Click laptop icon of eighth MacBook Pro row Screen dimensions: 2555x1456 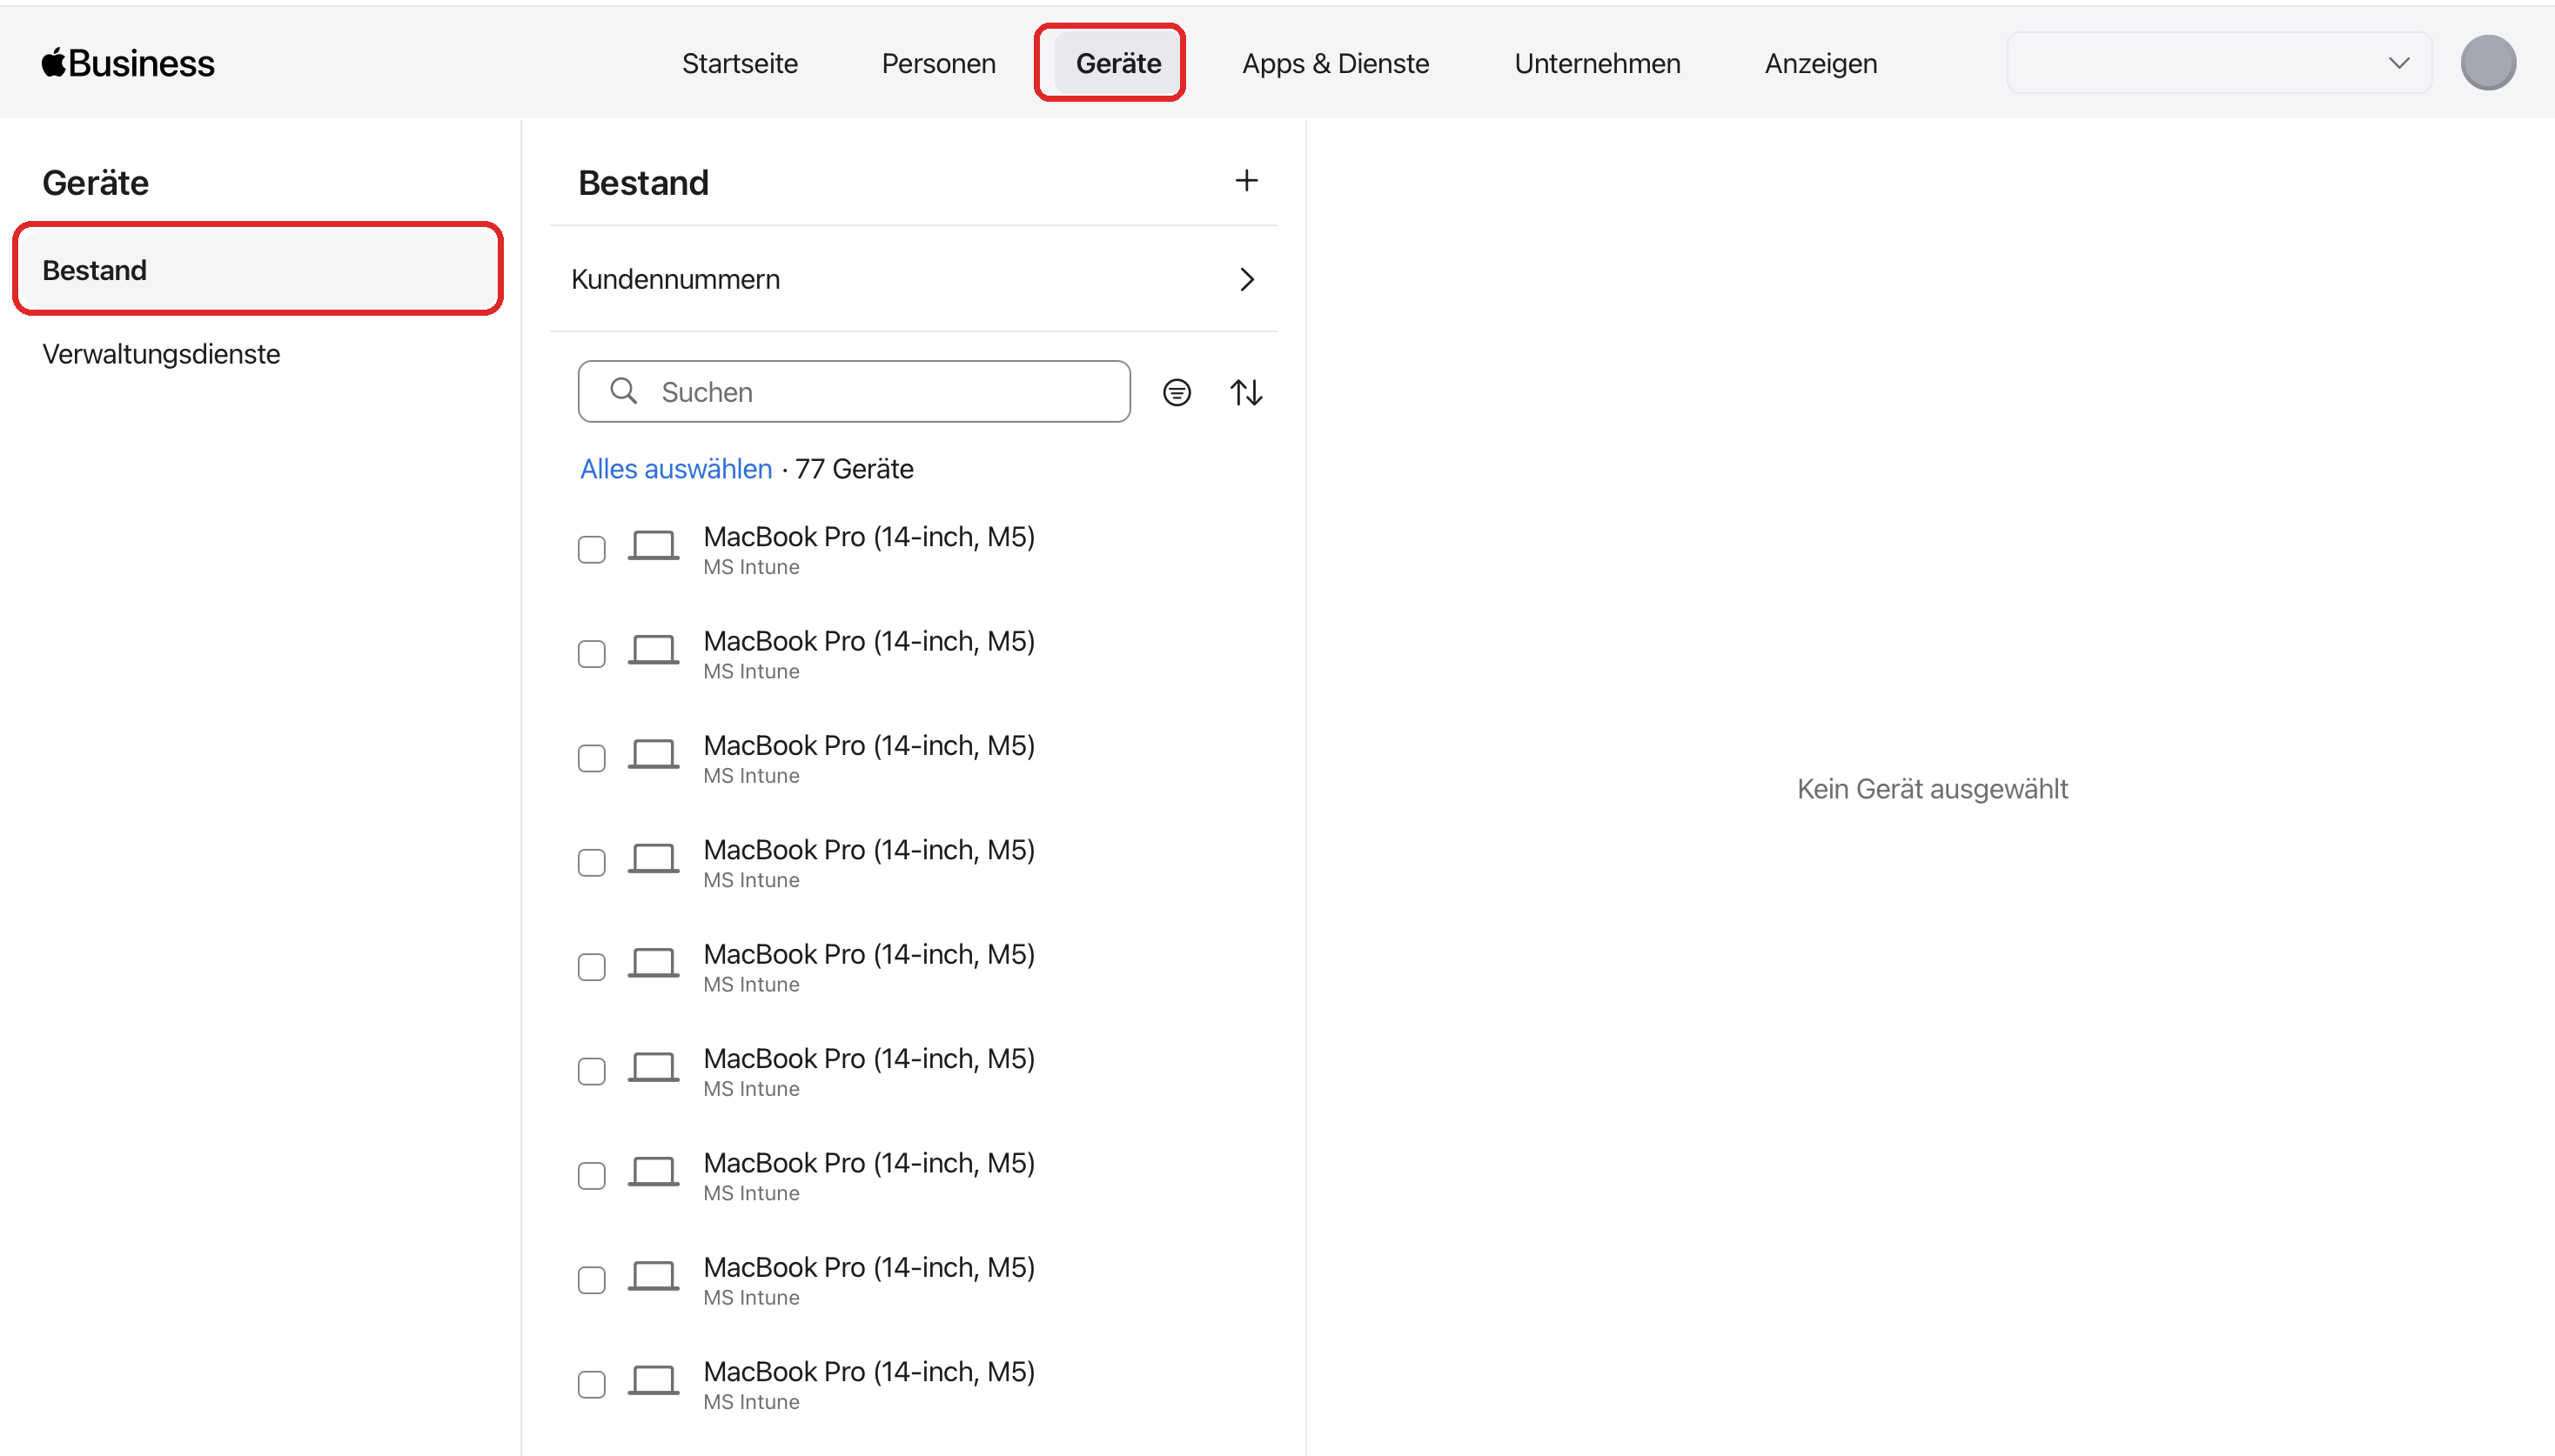(x=654, y=1276)
